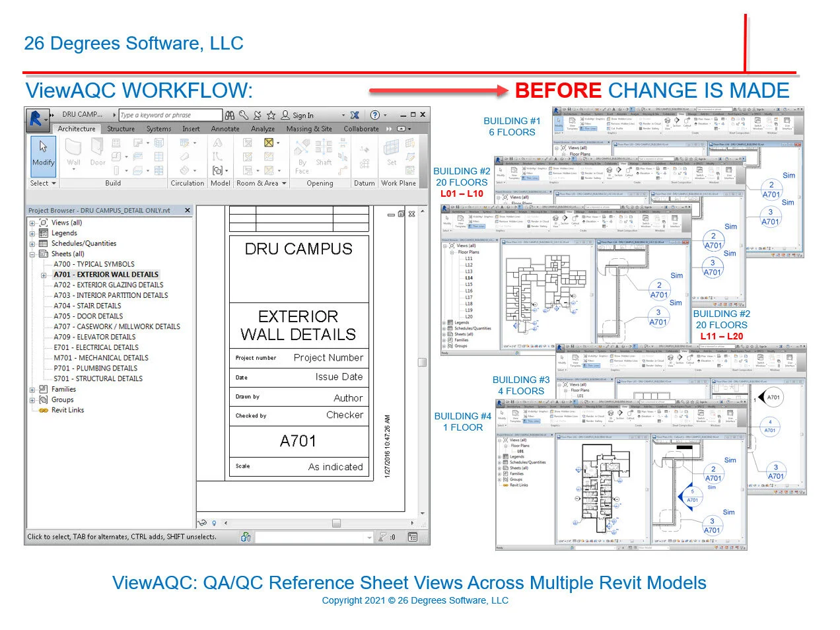The height and width of the screenshot is (630, 840).
Task: Switch to the Systems tab
Action: tap(158, 129)
